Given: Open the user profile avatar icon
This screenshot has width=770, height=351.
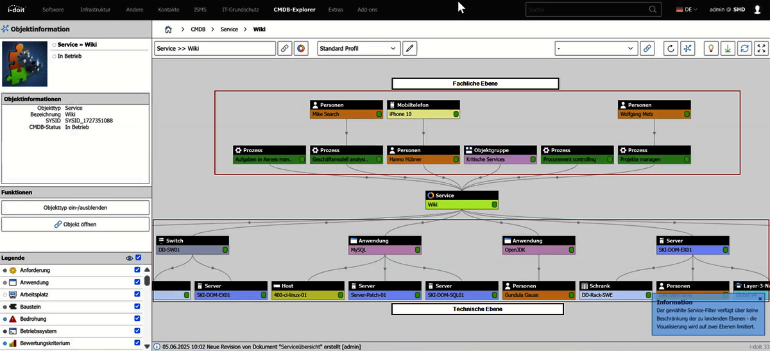Looking at the screenshot, I should point(757,10).
